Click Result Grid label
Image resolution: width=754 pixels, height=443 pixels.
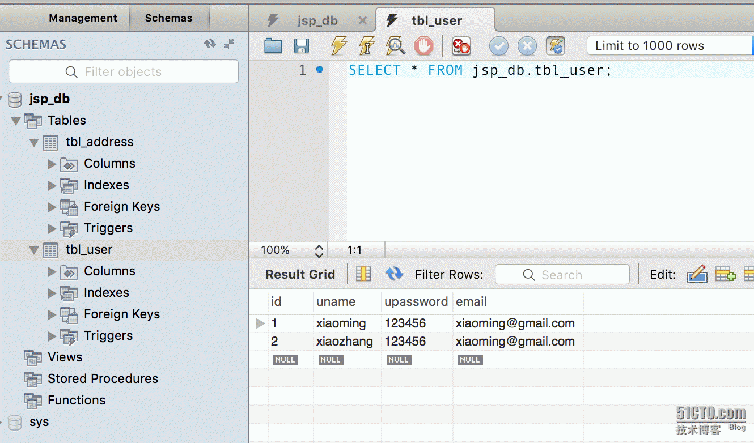coord(300,275)
